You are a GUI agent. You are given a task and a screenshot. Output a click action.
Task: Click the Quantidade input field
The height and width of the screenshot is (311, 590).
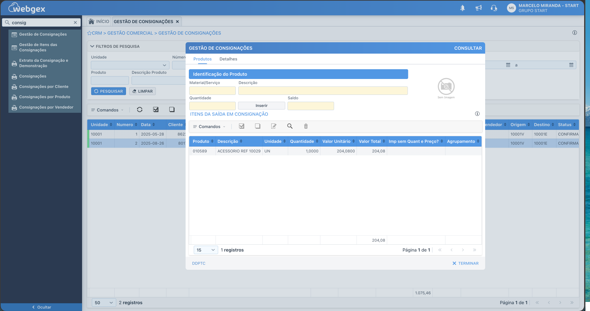[x=212, y=106]
